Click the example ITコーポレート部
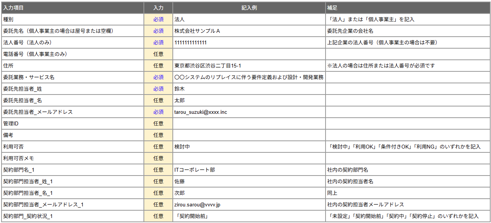Image resolution: width=491 pixels, height=223 pixels. tap(195, 170)
